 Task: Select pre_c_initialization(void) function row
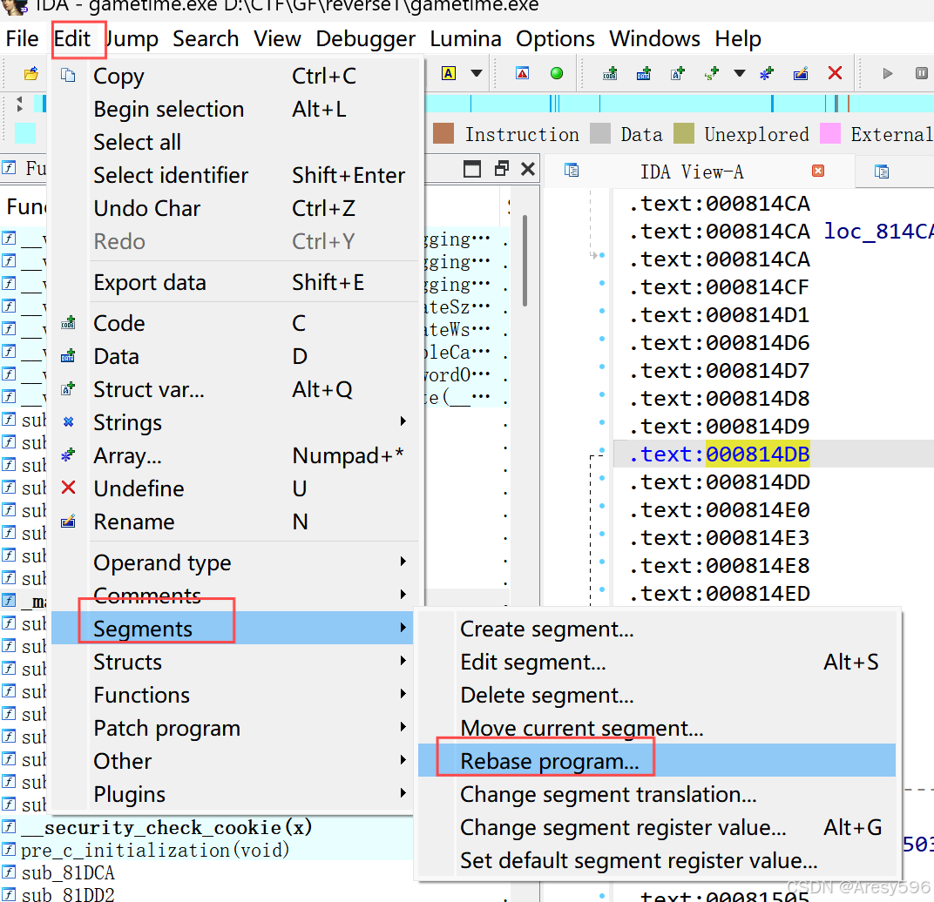click(155, 850)
